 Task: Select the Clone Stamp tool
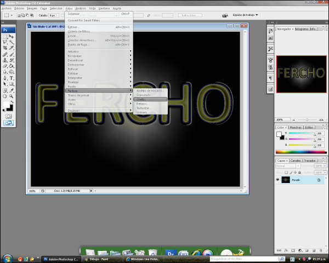click(5, 60)
